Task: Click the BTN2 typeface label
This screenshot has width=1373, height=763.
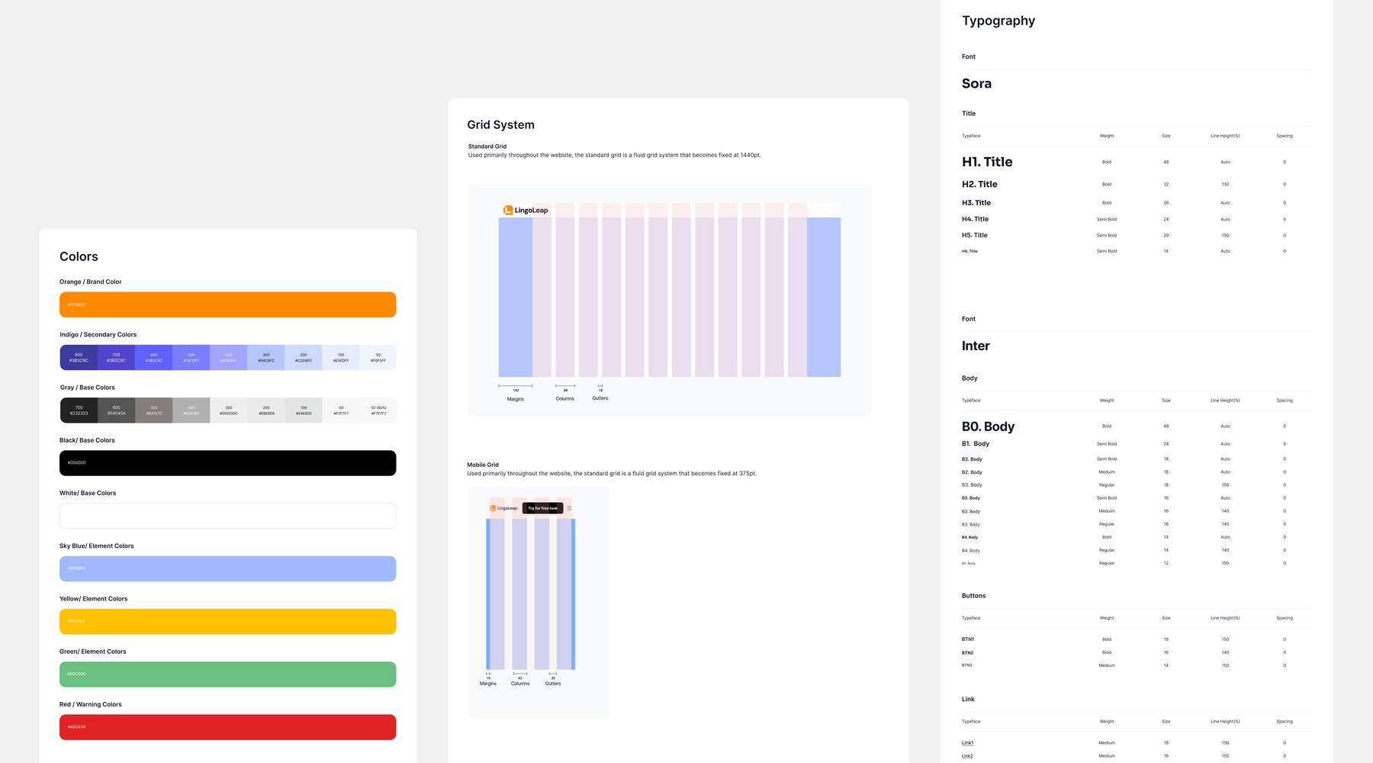Action: tap(967, 653)
